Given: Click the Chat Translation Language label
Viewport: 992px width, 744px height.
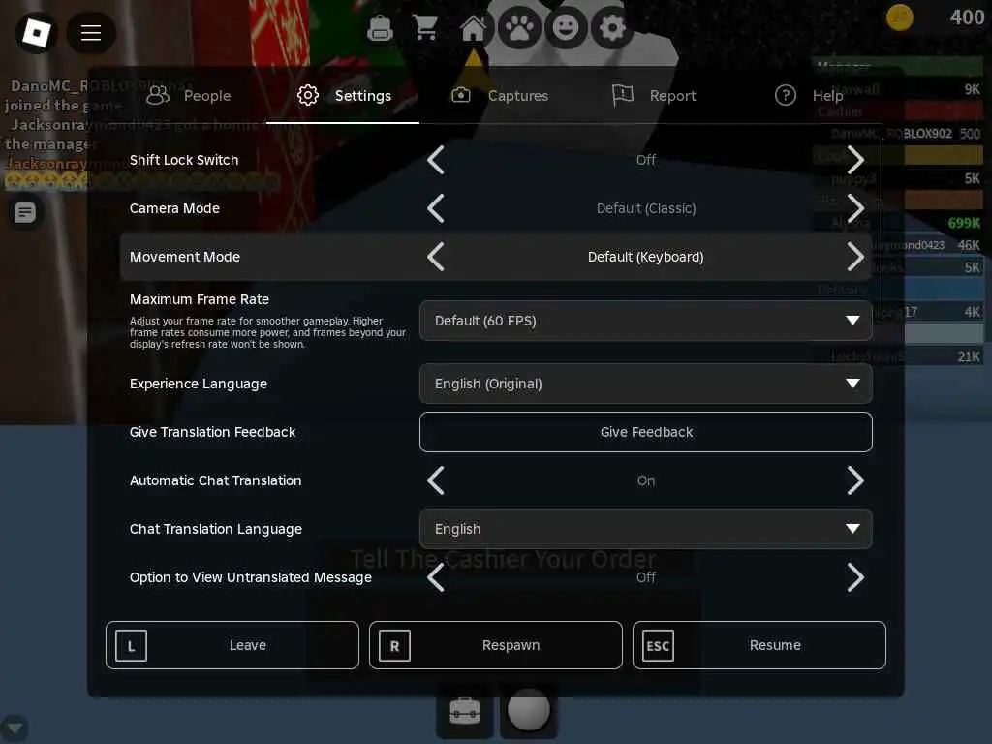Looking at the screenshot, I should (x=216, y=529).
